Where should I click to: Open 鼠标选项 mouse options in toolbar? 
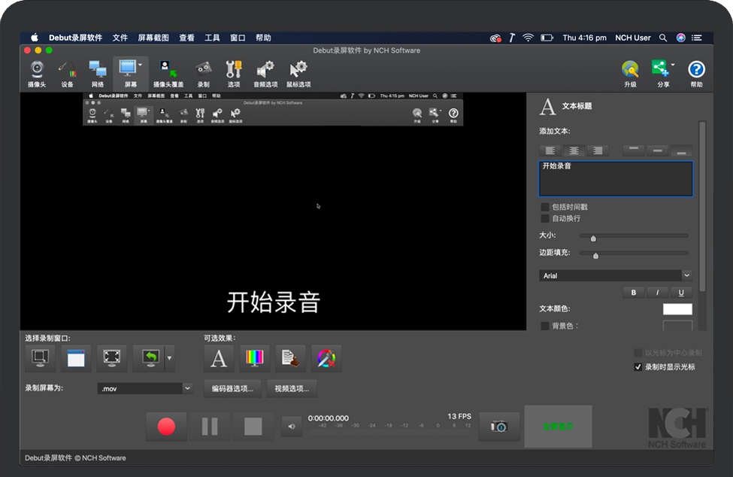coord(298,74)
